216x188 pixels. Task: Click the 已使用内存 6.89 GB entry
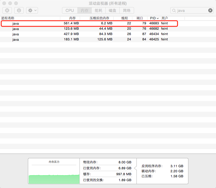pyautogui.click(x=107, y=168)
